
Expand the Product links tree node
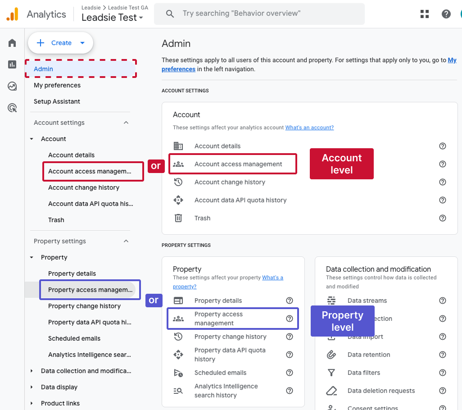(x=32, y=403)
